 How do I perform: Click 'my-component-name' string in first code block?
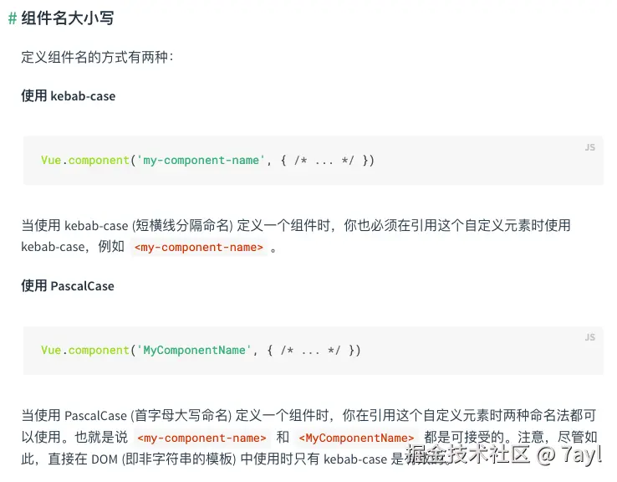tap(201, 160)
